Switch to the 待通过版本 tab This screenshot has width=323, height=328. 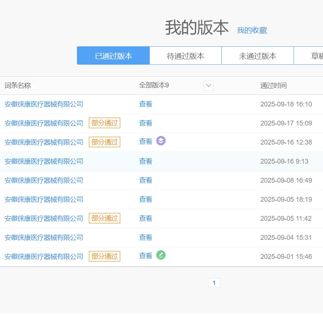(x=185, y=55)
